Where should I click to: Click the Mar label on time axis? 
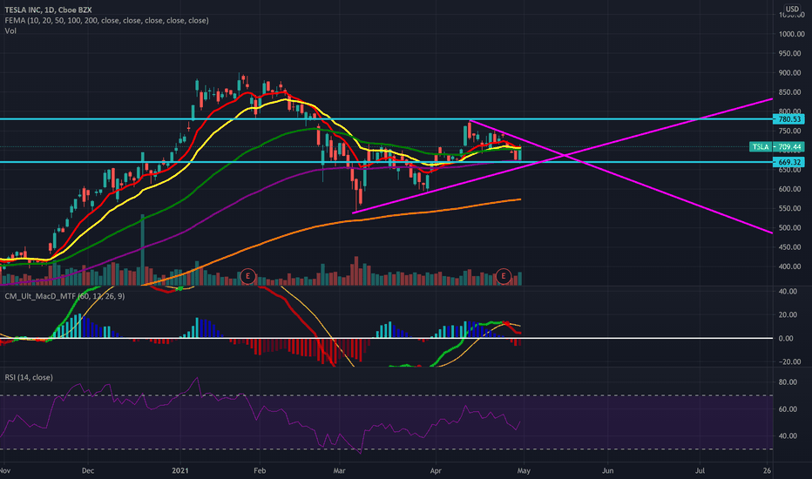(x=339, y=470)
